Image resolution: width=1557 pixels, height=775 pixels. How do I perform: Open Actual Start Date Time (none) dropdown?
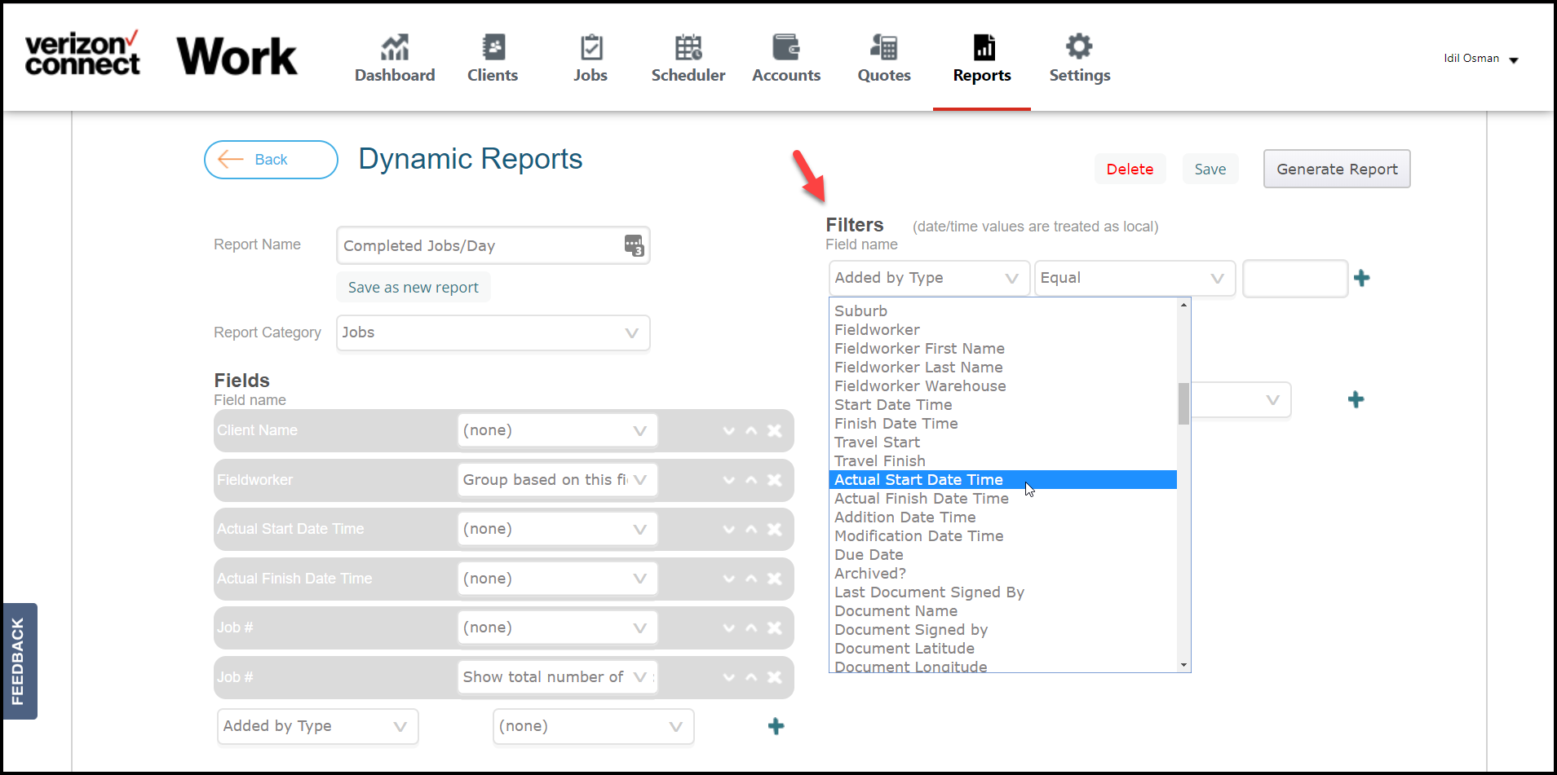[x=557, y=529]
